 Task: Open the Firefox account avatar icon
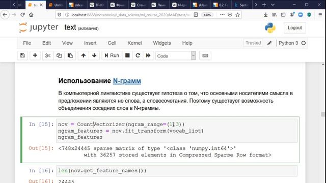click(292, 15)
